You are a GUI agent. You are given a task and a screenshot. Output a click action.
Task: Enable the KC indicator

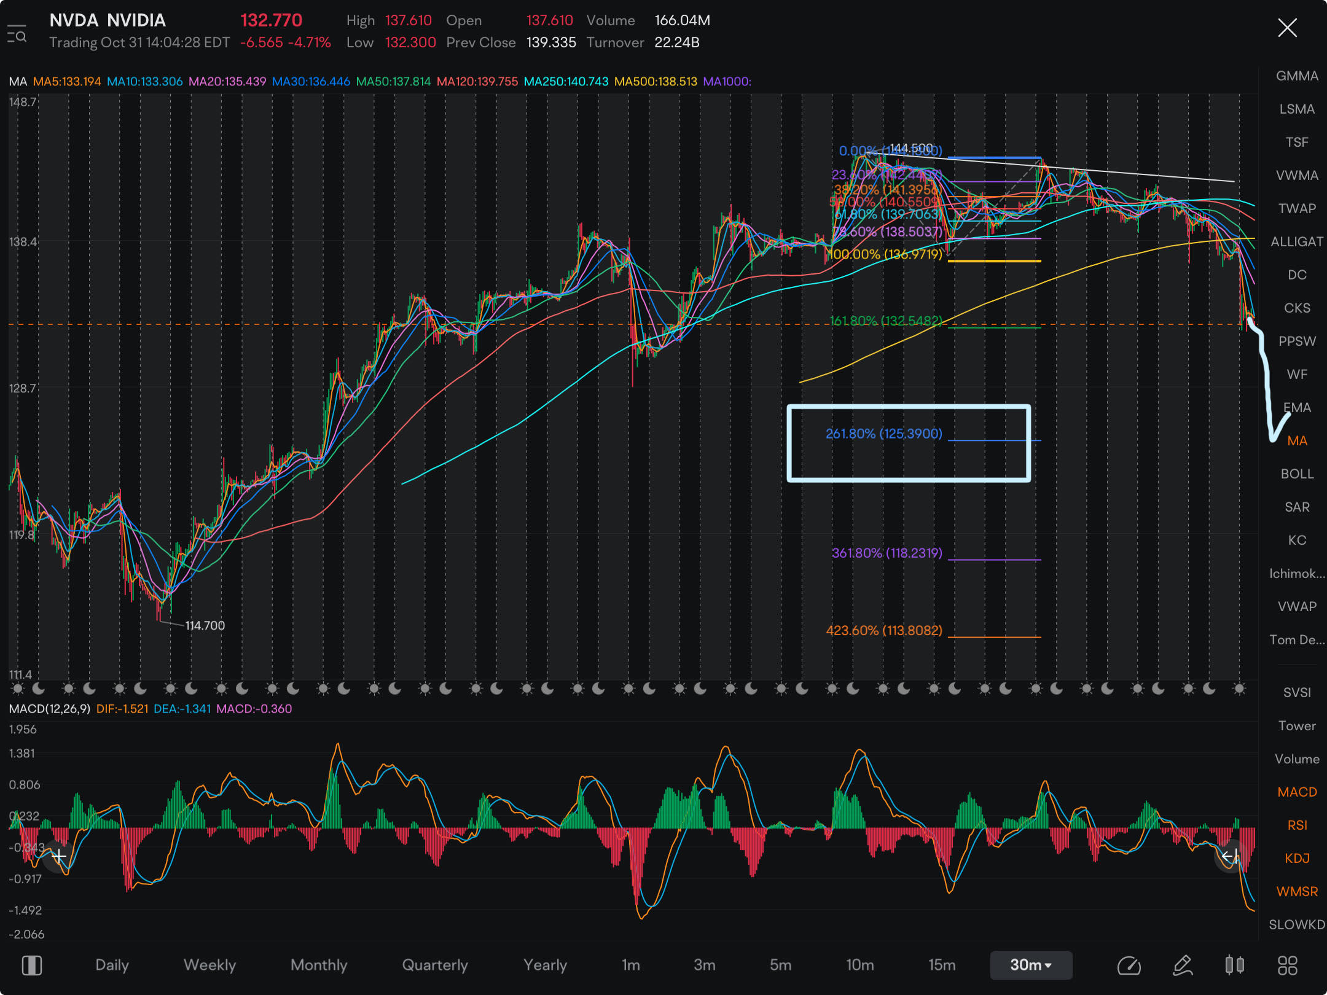pos(1297,540)
